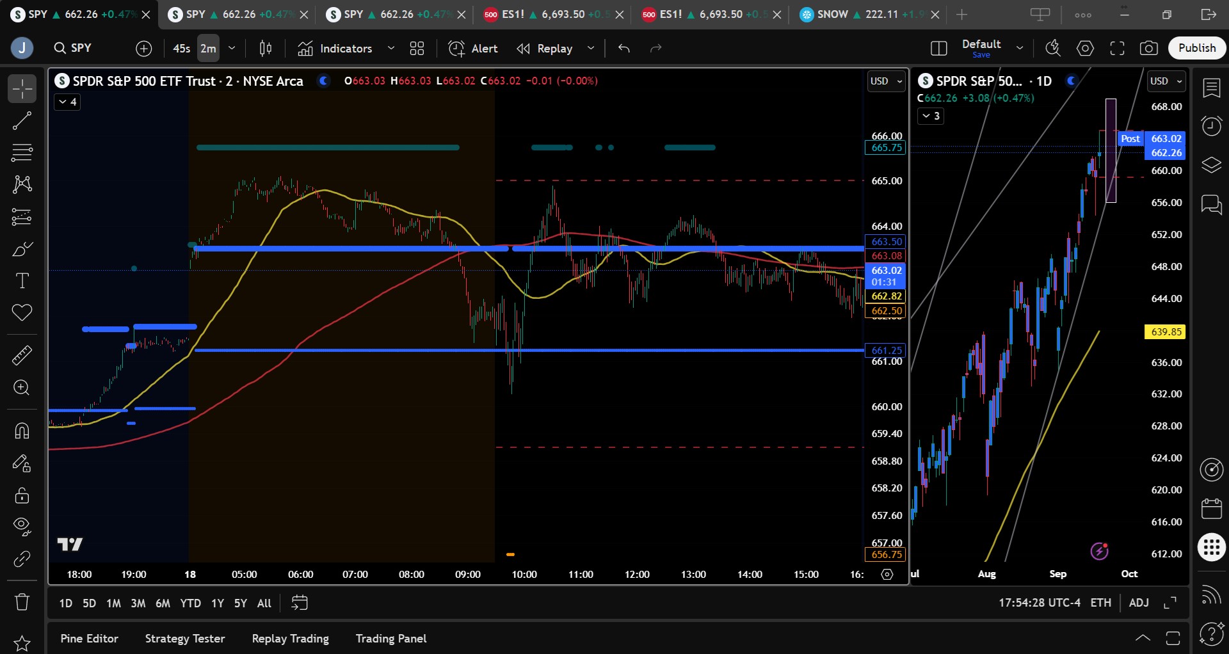The height and width of the screenshot is (654, 1229).
Task: Open the icons and favorites heart tool
Action: tap(22, 313)
